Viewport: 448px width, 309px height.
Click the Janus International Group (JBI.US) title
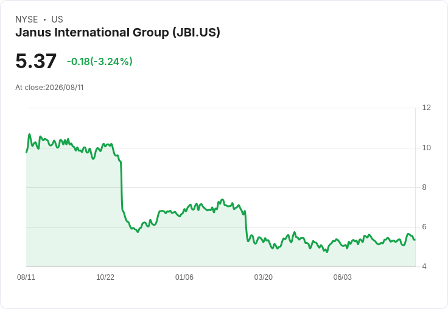coord(117,33)
